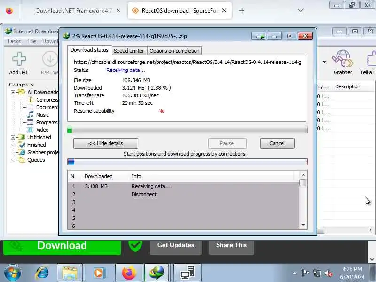The width and height of the screenshot is (376, 282).
Task: Select the Unfinished category
Action: [39, 137]
